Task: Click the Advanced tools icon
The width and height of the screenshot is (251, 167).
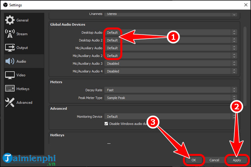Action: [10, 102]
